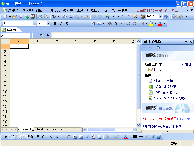Open the font name dropdown showing 宋体
The height and width of the screenshot is (146, 194).
[x=35, y=23]
